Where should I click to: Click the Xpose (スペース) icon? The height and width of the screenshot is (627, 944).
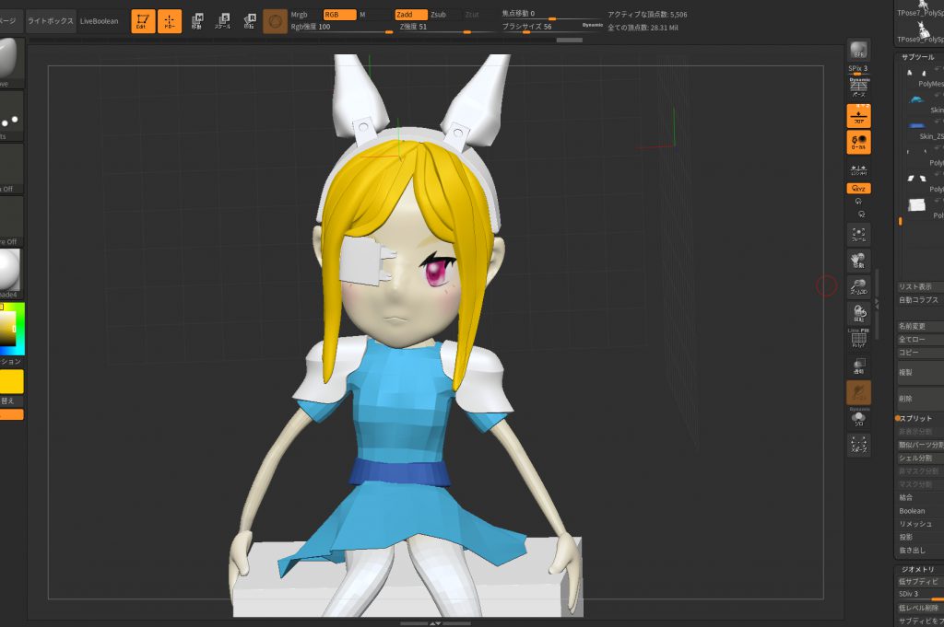click(858, 445)
